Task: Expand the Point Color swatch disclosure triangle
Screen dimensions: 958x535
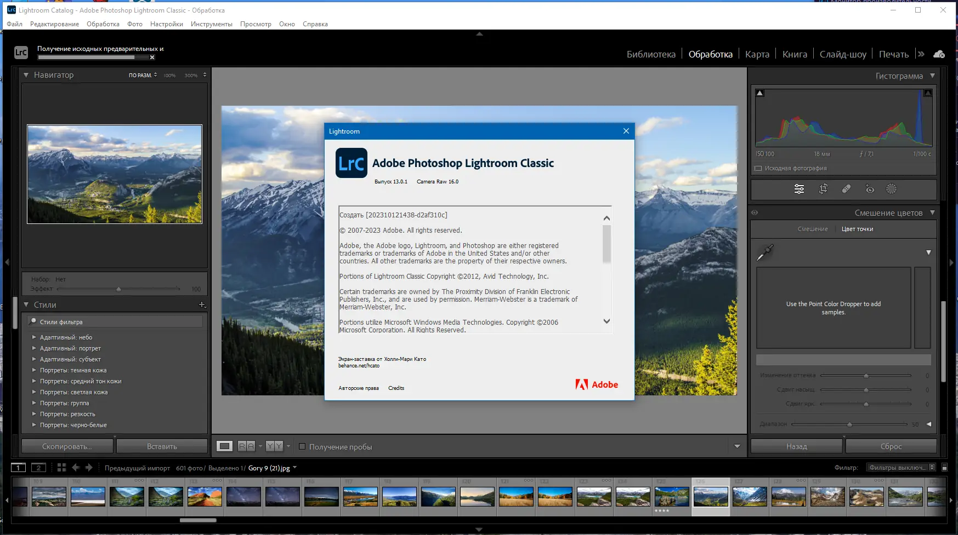Action: 928,252
